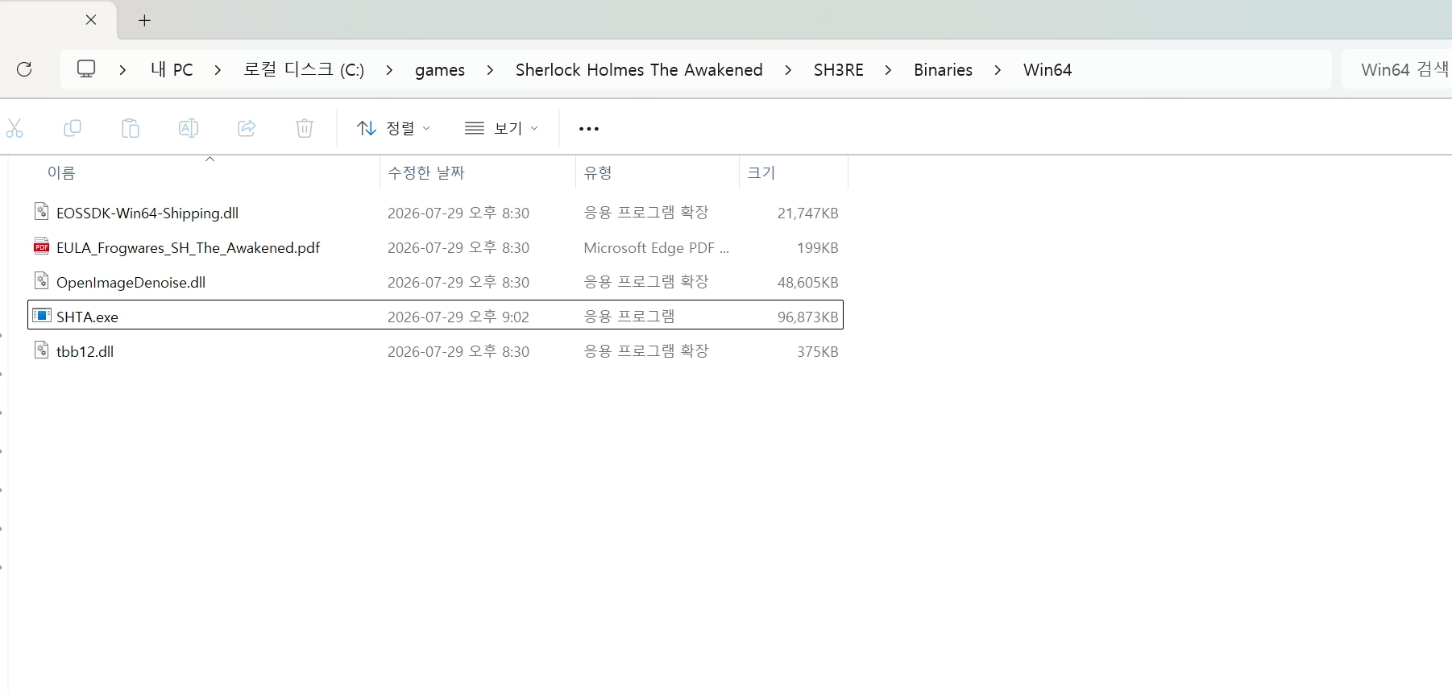
Task: Click the Share icon in toolbar
Action: tap(247, 128)
